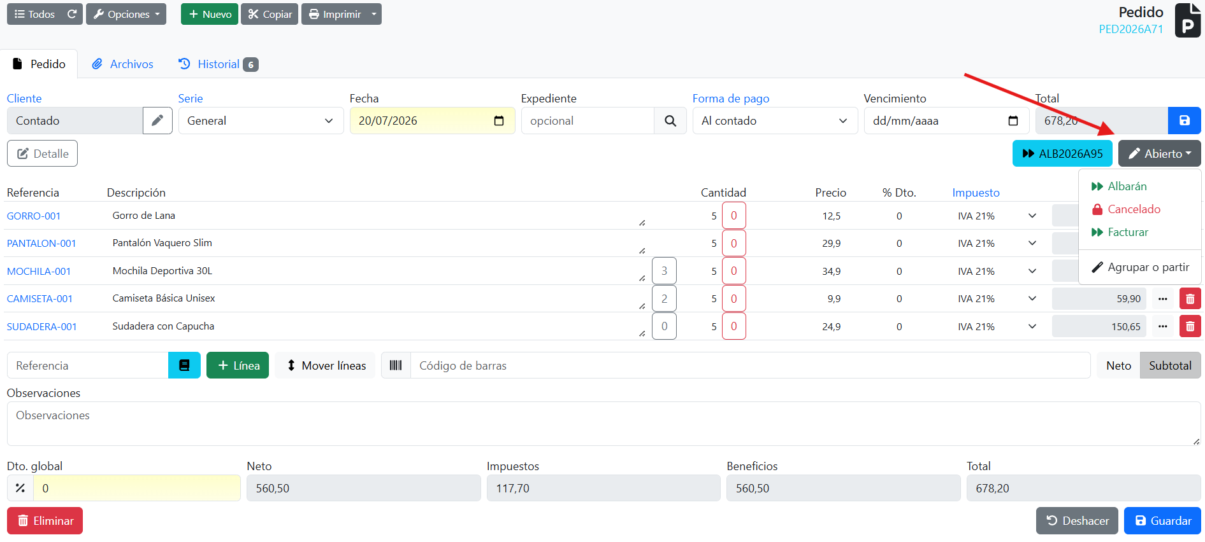The image size is (1205, 542).
Task: Delete the CAMISETA-001 line with trash icon
Action: point(1190,298)
